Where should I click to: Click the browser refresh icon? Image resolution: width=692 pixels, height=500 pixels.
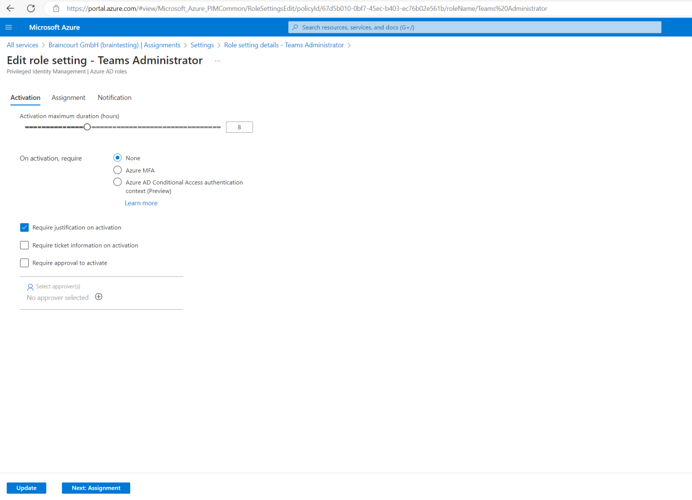31,8
